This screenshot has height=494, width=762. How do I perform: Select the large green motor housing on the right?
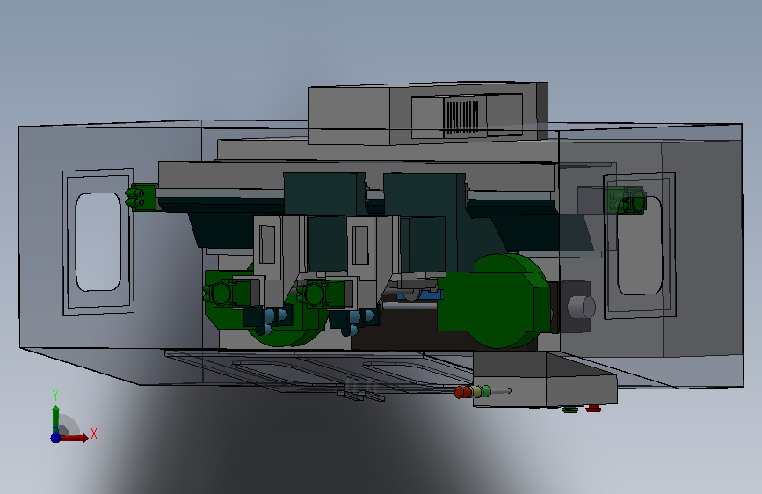pos(493,301)
